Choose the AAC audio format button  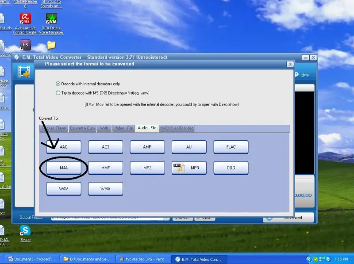(64, 147)
